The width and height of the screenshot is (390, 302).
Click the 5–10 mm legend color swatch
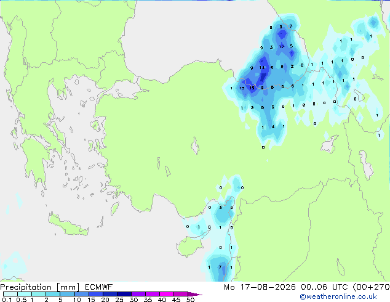[x=67, y=294]
